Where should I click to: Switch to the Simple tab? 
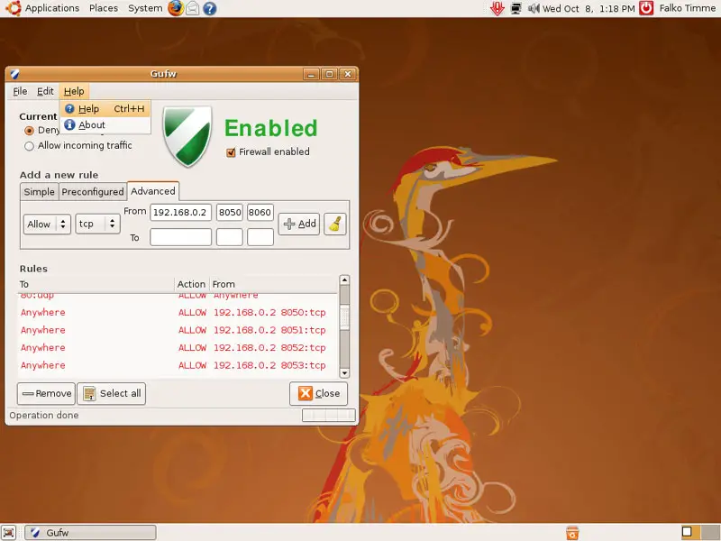click(39, 192)
